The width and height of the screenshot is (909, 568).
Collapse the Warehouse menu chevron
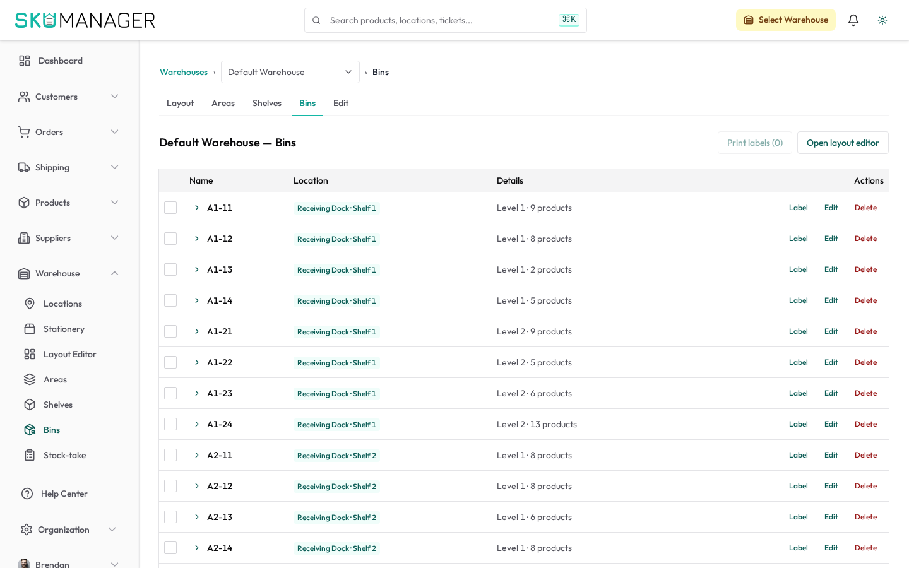point(115,273)
